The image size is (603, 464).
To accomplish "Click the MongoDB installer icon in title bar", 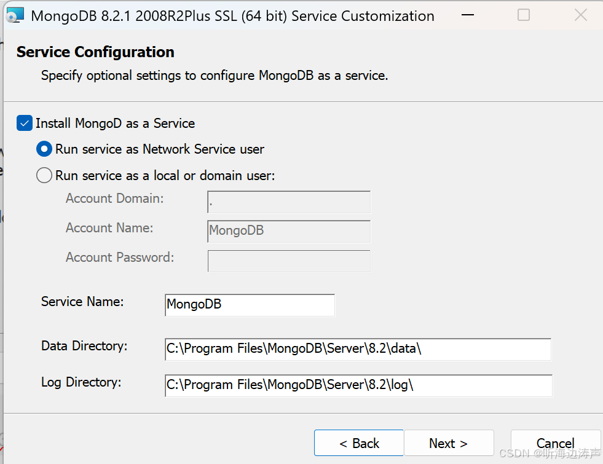I will [x=15, y=15].
